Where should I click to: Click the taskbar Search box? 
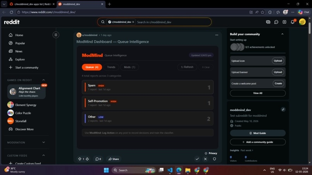click(134, 170)
